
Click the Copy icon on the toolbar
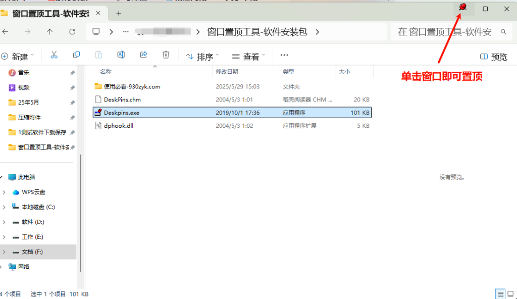pyautogui.click(x=76, y=55)
